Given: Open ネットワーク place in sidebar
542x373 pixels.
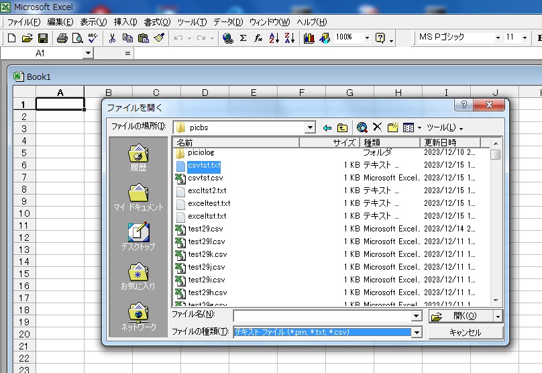Looking at the screenshot, I should point(138,316).
